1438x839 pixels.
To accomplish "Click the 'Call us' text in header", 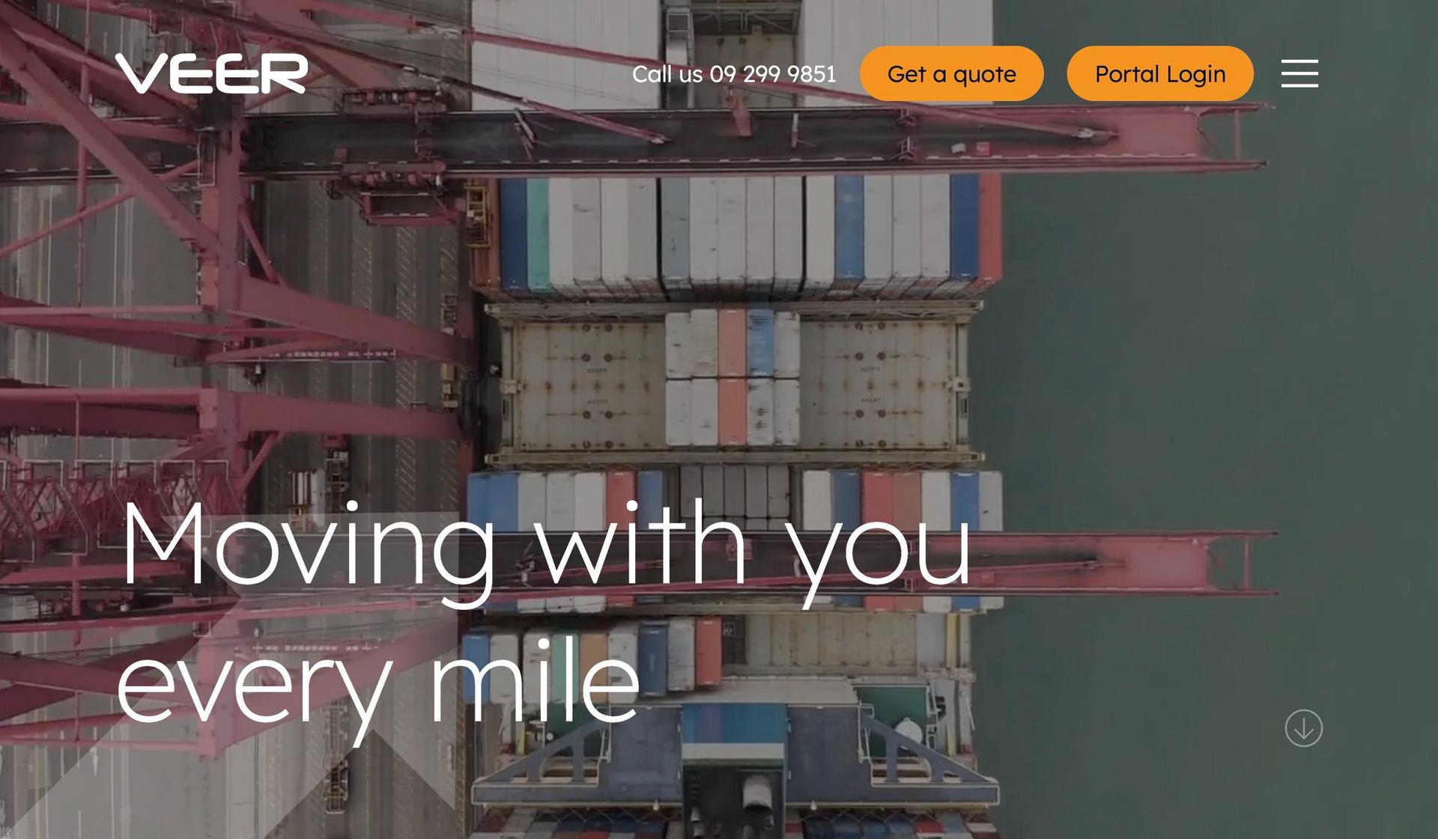I will click(x=667, y=74).
